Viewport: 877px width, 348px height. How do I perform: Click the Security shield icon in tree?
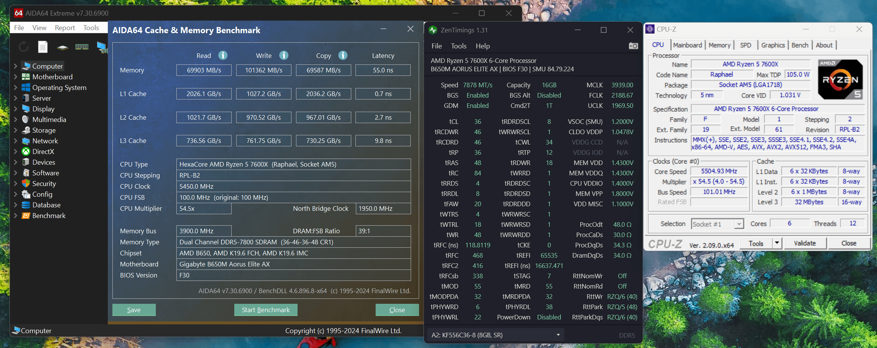(26, 183)
